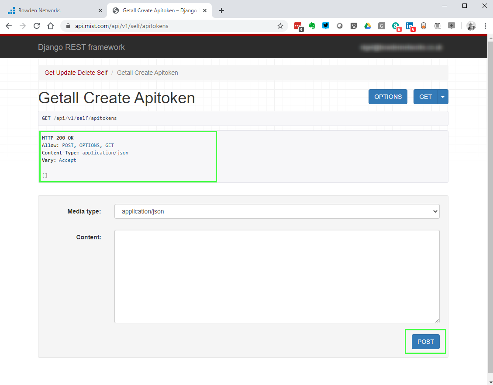Close the Getall Create Apitoken tab
The width and height of the screenshot is (493, 385).
205,10
